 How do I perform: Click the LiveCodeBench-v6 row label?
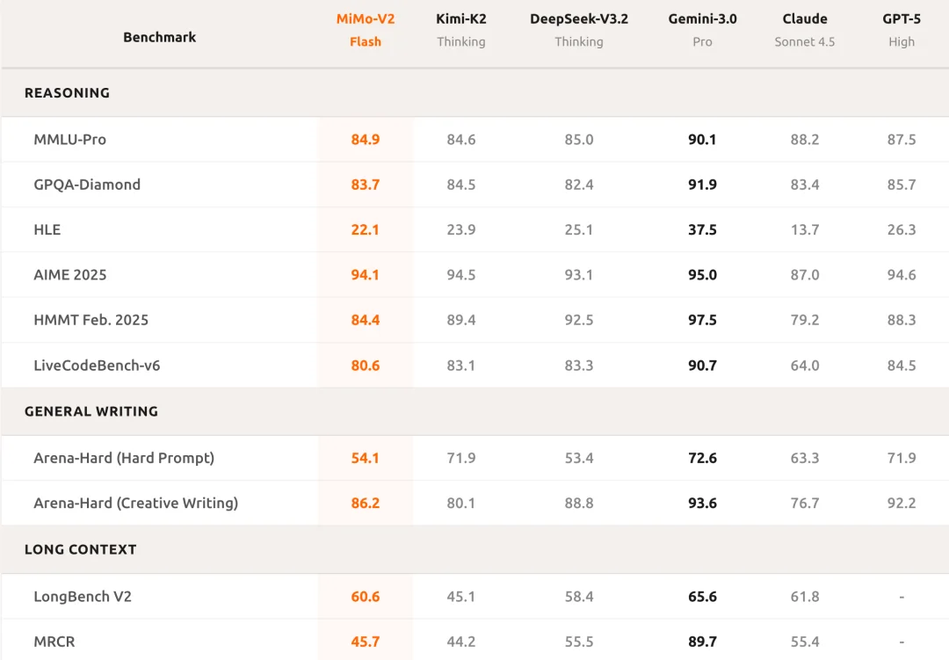pyautogui.click(x=97, y=366)
